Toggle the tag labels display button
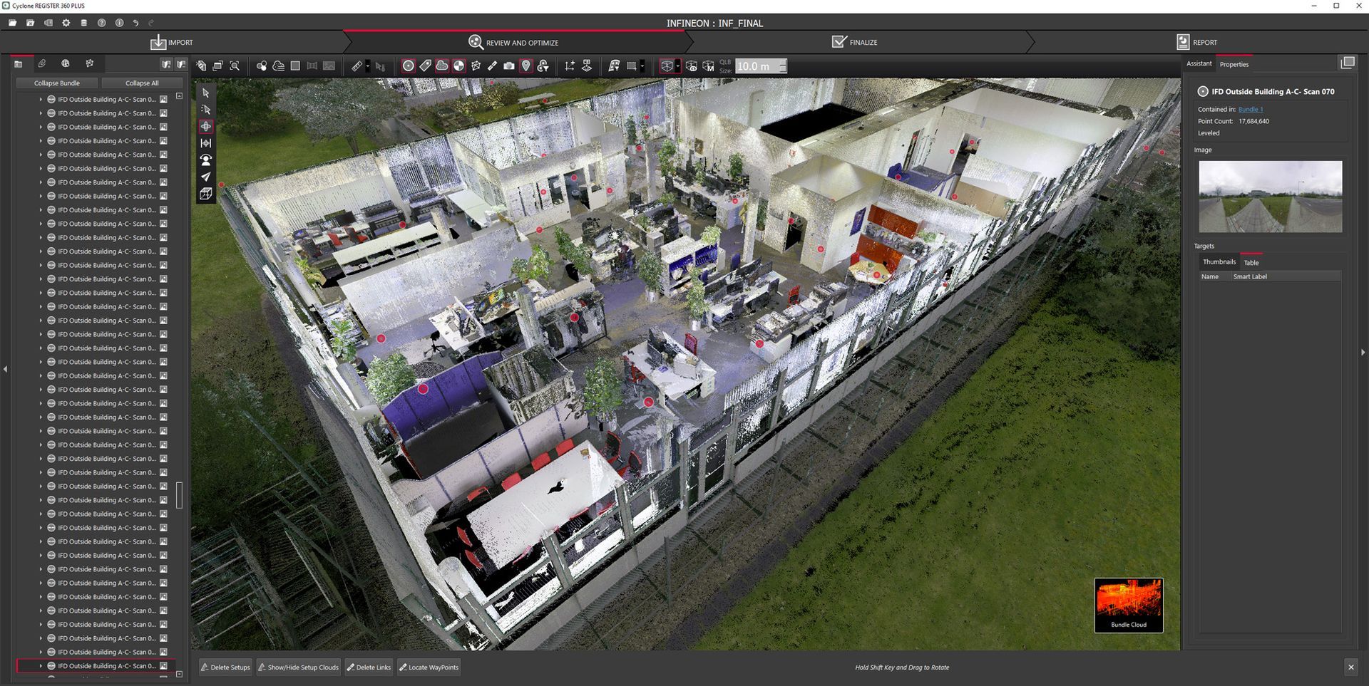The image size is (1369, 686). pyautogui.click(x=425, y=66)
